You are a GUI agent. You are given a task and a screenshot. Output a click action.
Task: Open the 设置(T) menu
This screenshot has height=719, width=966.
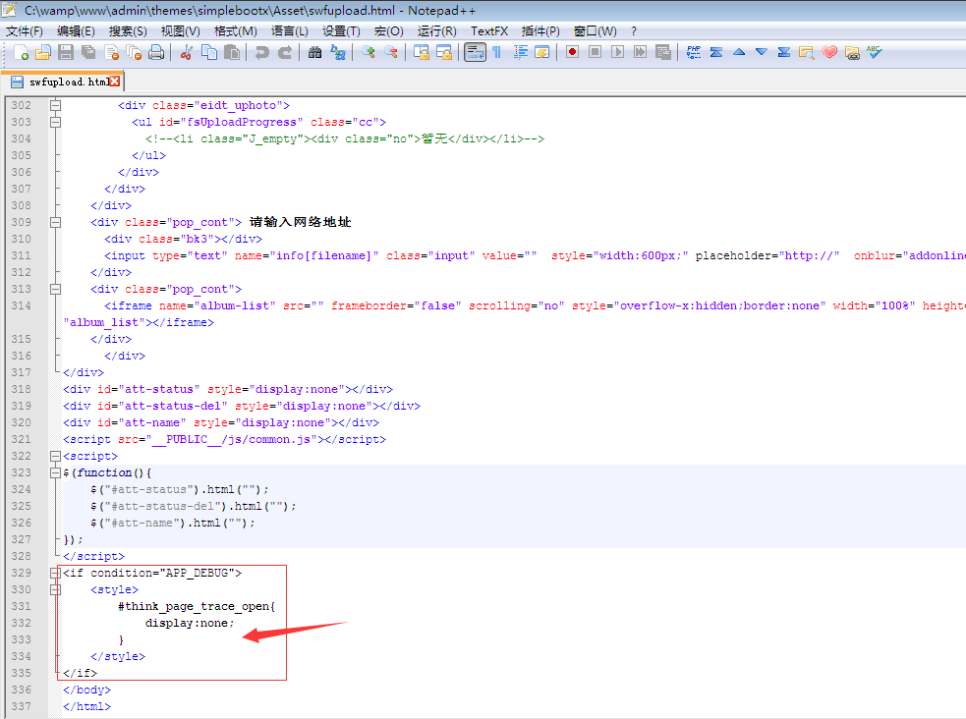341,31
